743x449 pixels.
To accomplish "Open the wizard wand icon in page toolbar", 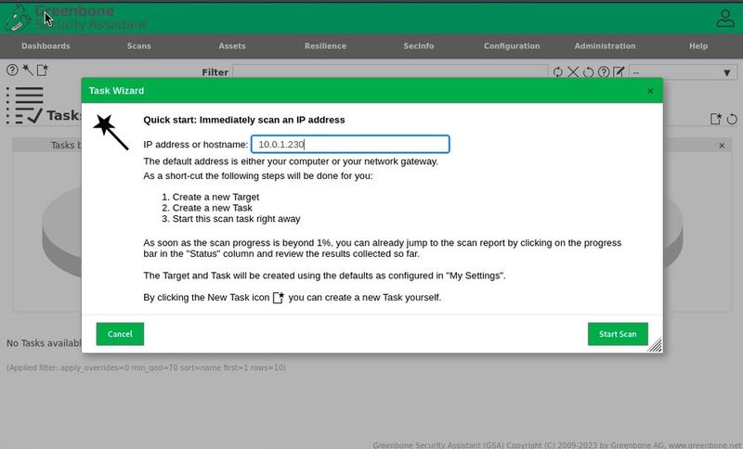I will (28, 70).
